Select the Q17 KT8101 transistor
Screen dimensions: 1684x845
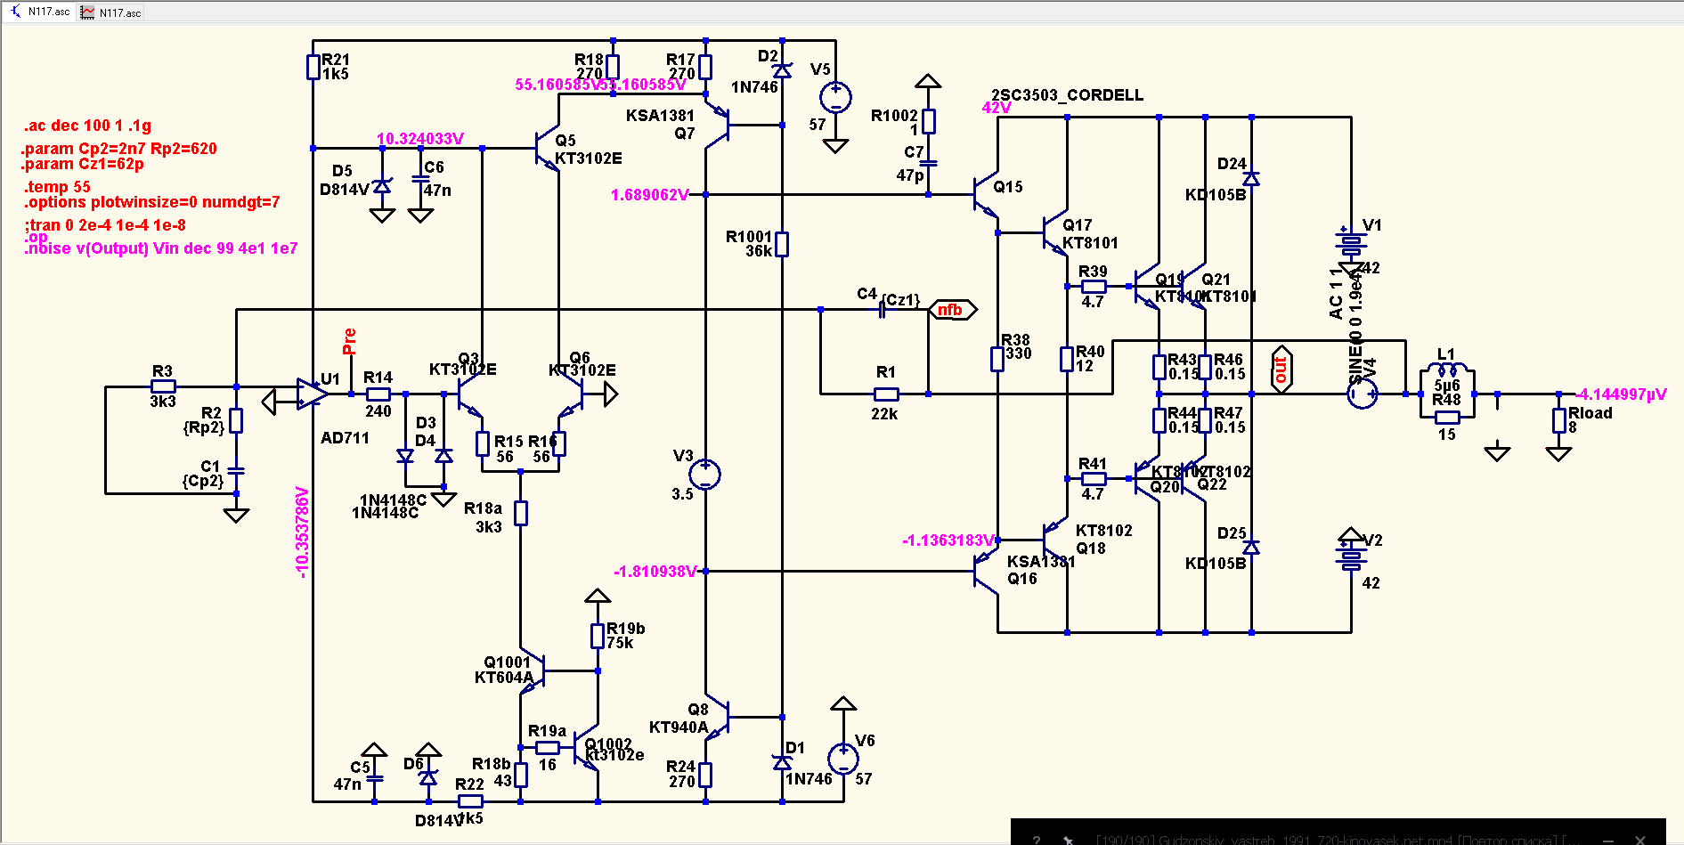[1054, 233]
